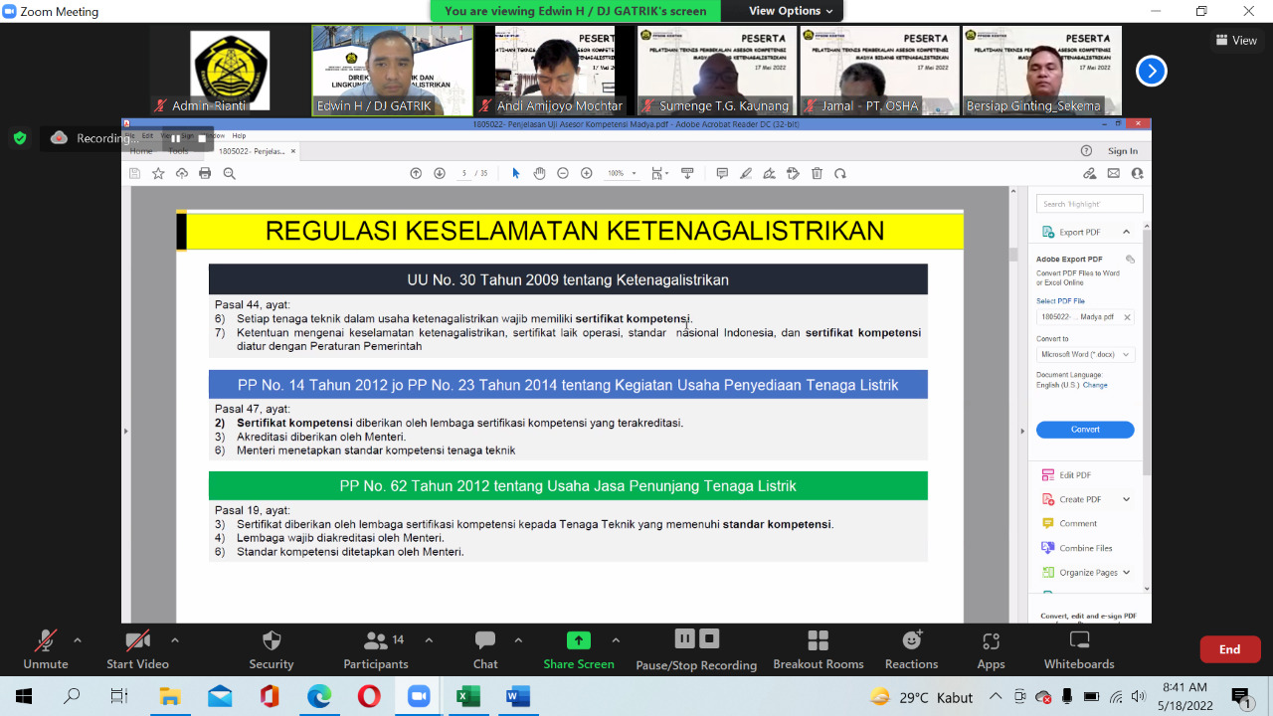The height and width of the screenshot is (716, 1273).
Task: Open the Participants list
Action: [x=376, y=649]
